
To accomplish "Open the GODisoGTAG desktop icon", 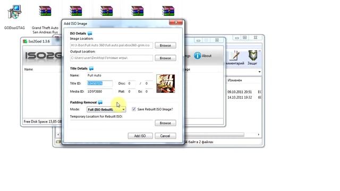I will 14,17.
